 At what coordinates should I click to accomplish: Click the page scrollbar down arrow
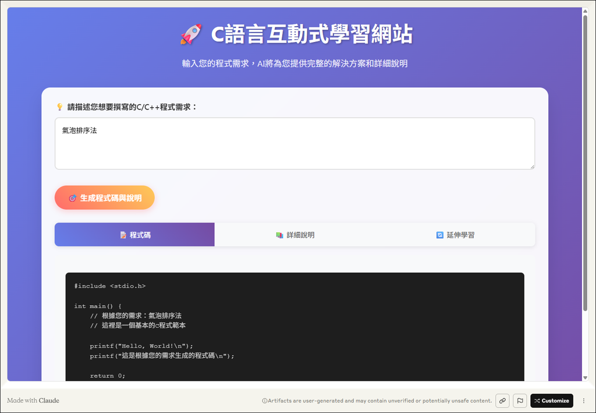coord(586,377)
